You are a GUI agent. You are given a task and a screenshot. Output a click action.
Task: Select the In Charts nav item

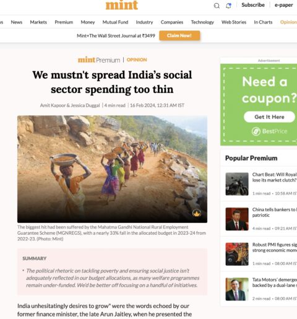263,22
